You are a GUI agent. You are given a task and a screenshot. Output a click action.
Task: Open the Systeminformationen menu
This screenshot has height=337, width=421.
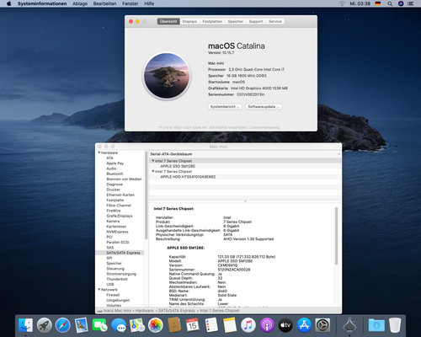[42, 3]
